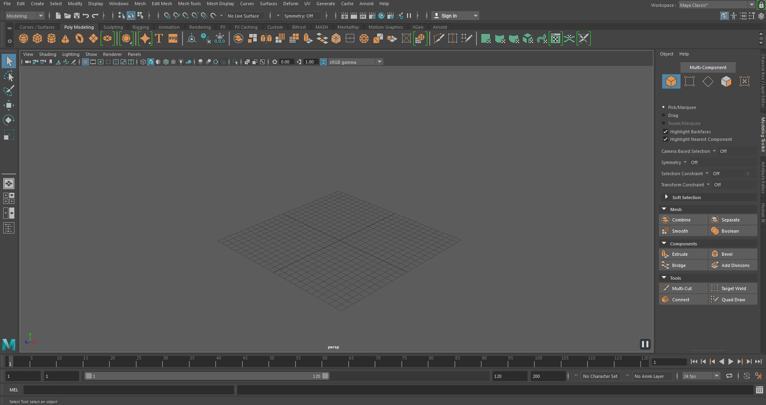Click the four-pane layout icon
Viewport: 766px width, 405px height.
pos(9,198)
